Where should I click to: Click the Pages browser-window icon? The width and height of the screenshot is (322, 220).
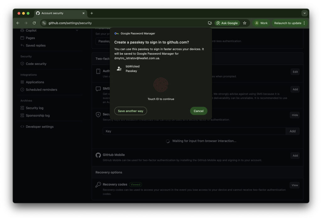22,38
